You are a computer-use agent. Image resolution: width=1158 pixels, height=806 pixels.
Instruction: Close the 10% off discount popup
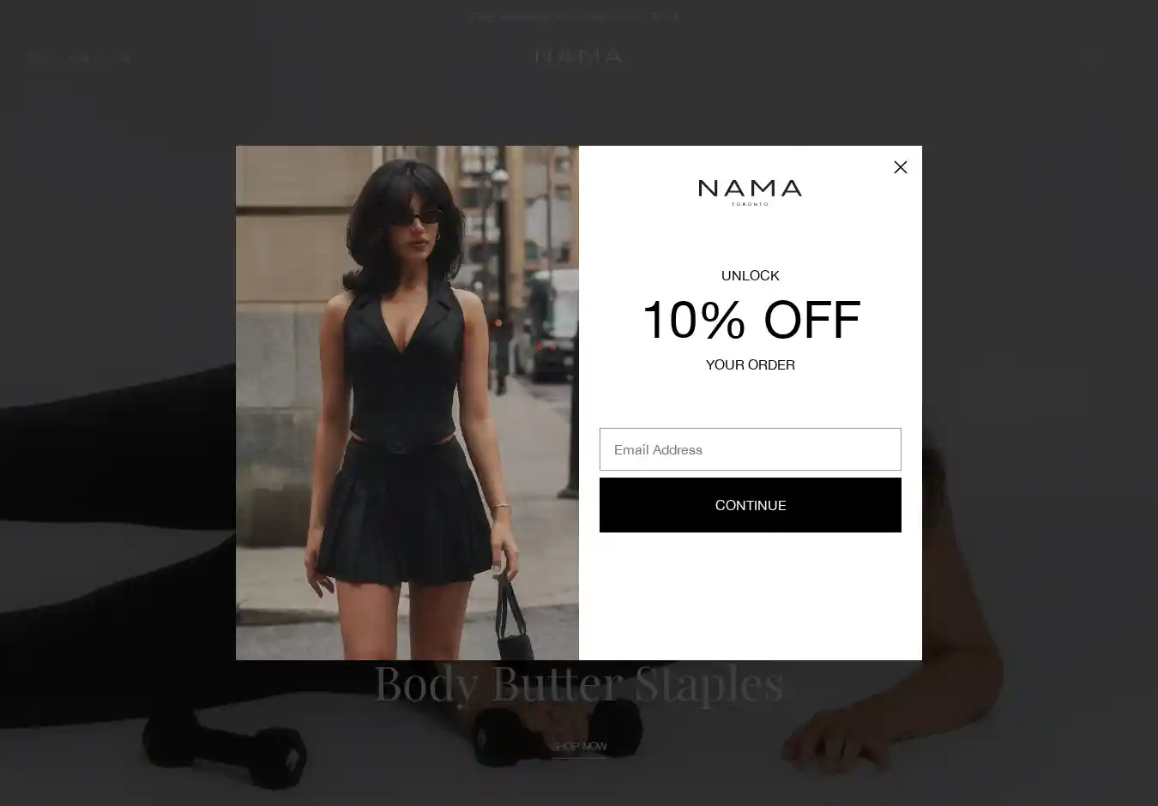900,167
